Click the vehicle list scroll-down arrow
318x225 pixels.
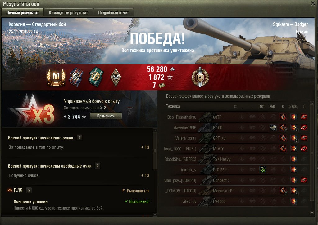click(312, 213)
